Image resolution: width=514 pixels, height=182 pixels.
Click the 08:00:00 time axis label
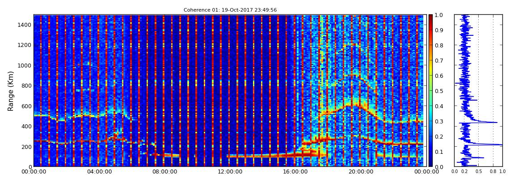[x=164, y=172]
